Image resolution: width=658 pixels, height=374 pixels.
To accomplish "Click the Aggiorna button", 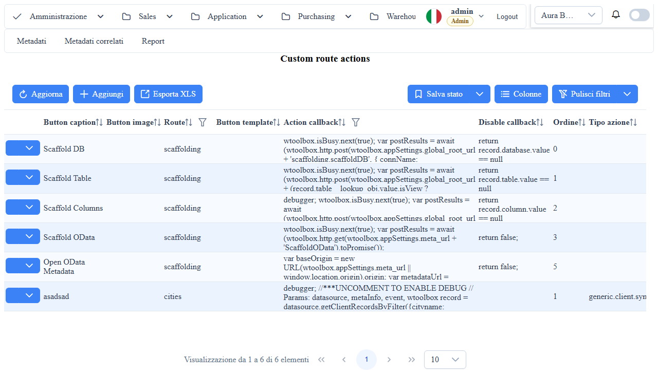I will 41,94.
